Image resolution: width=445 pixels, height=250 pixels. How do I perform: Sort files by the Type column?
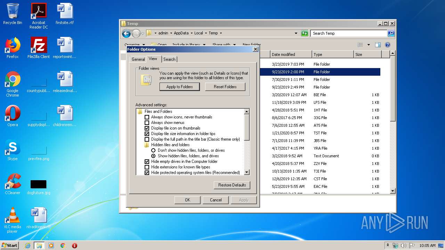[x=332, y=55]
